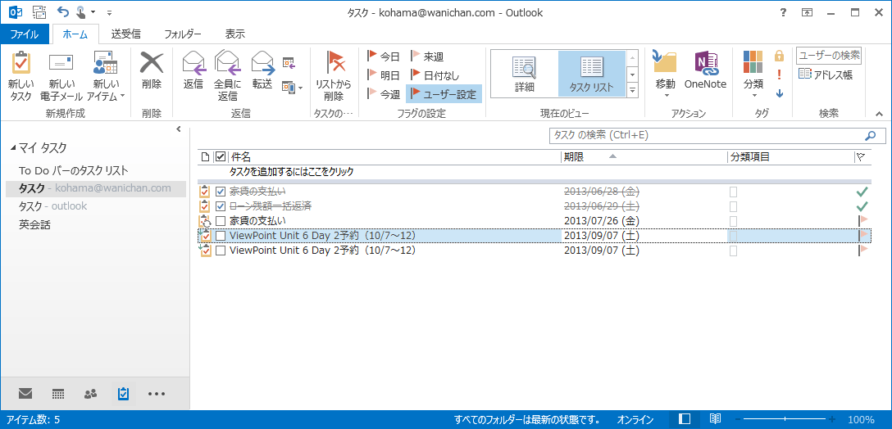Switch to 詳細 view

point(524,74)
